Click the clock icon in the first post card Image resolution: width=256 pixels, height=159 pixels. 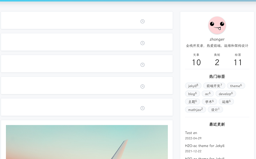coord(142,21)
